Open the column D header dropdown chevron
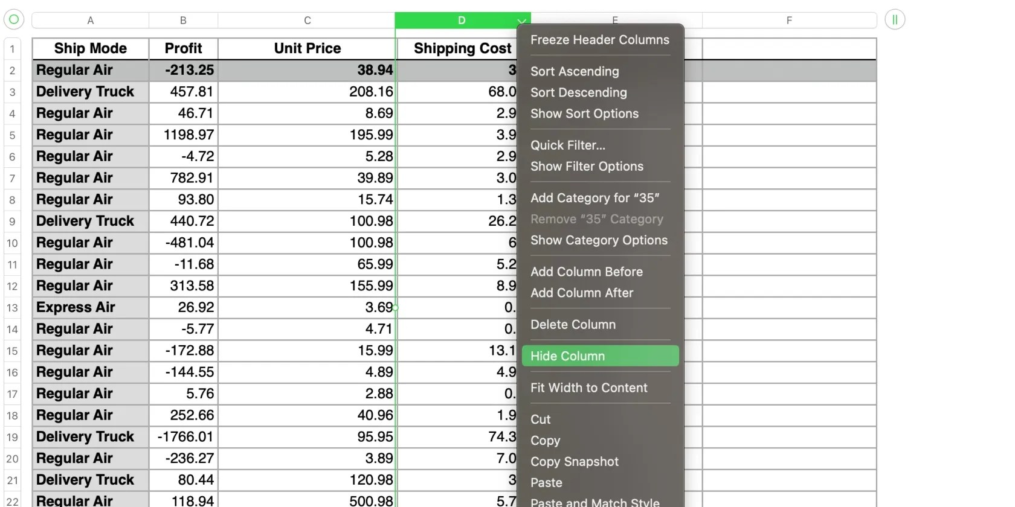1015x507 pixels. (x=521, y=20)
